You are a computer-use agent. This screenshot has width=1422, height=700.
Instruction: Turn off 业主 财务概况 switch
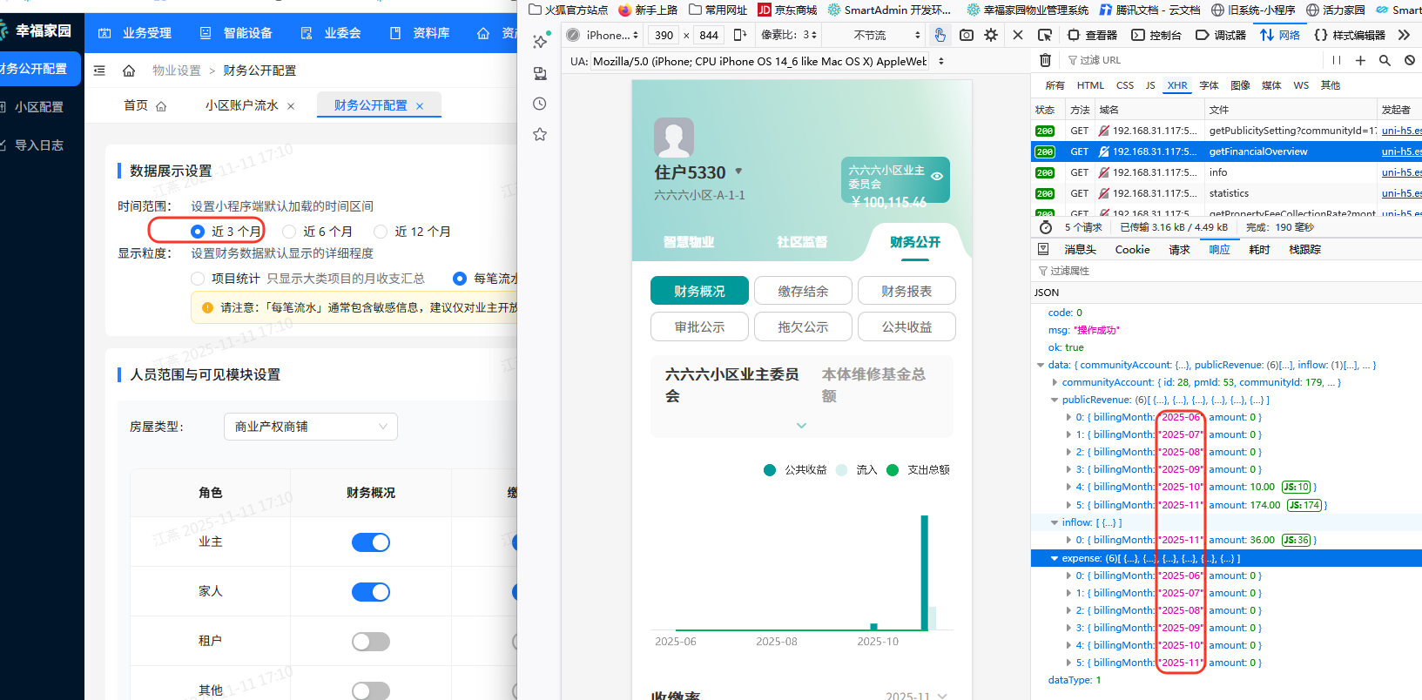(371, 542)
